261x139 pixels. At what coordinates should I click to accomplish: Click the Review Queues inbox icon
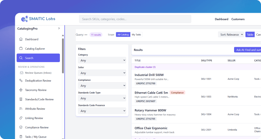[x=22, y=73]
